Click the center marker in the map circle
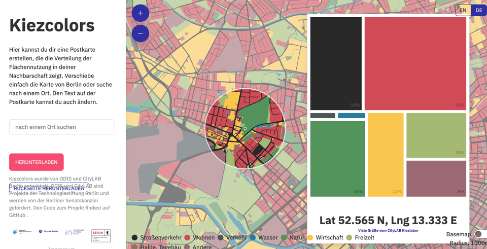487x249 pixels. pos(245,128)
